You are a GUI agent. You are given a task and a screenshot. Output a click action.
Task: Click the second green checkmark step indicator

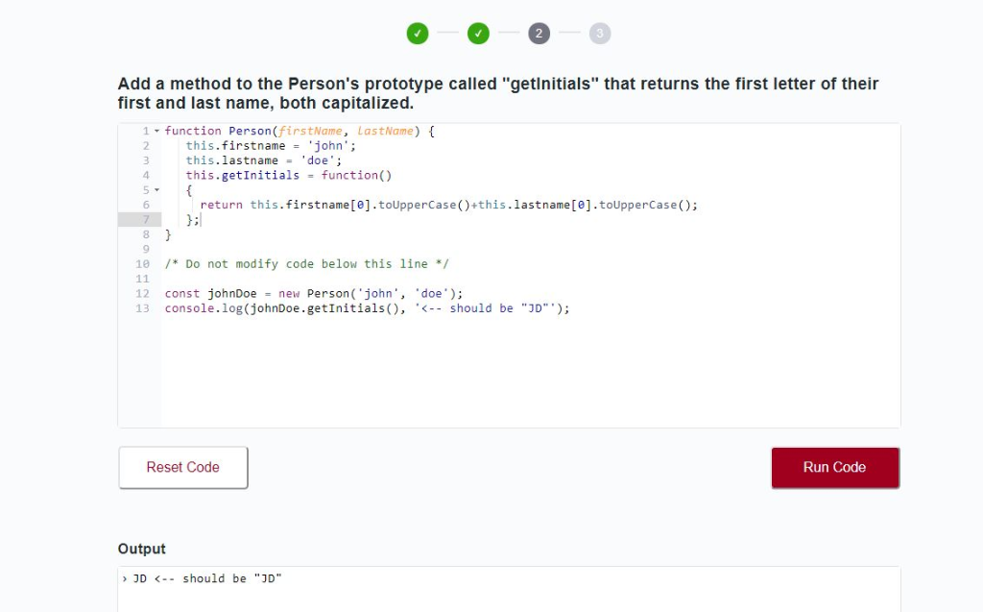[x=478, y=32]
